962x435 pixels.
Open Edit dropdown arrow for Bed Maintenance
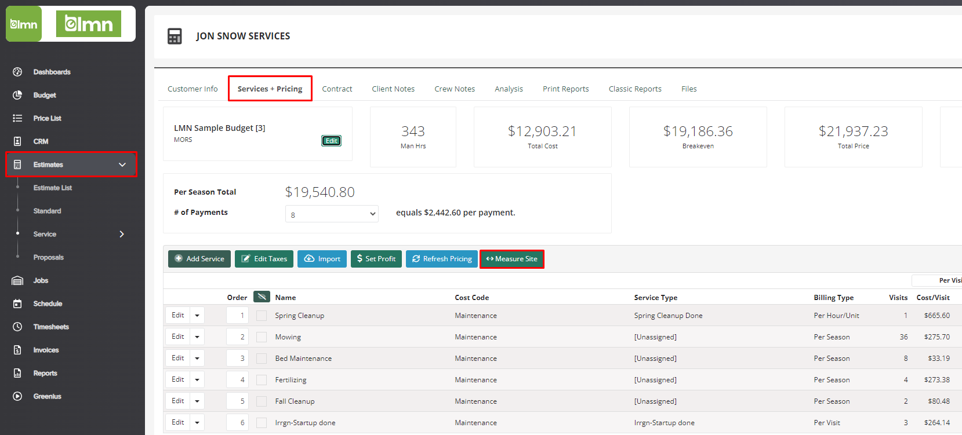tap(197, 359)
